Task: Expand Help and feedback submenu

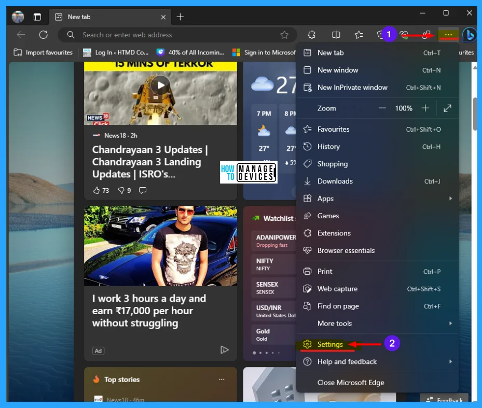Action: [377, 362]
